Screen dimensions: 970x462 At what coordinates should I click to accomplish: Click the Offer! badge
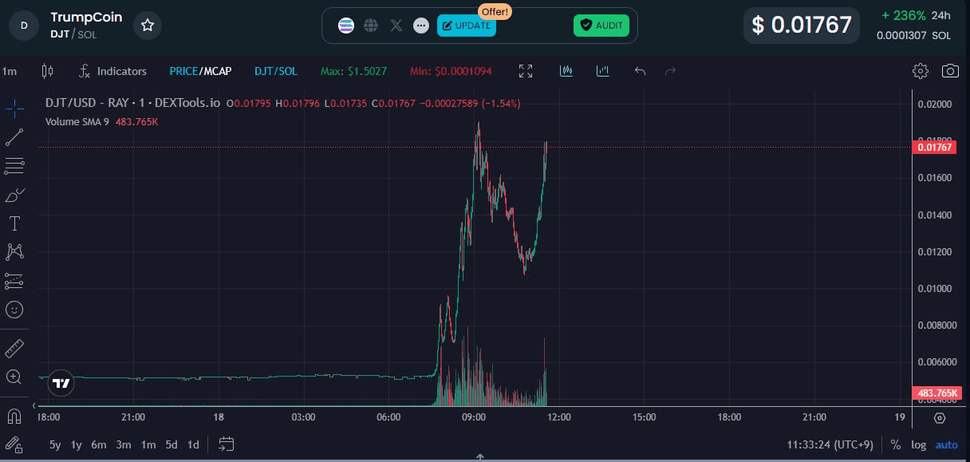pos(495,12)
